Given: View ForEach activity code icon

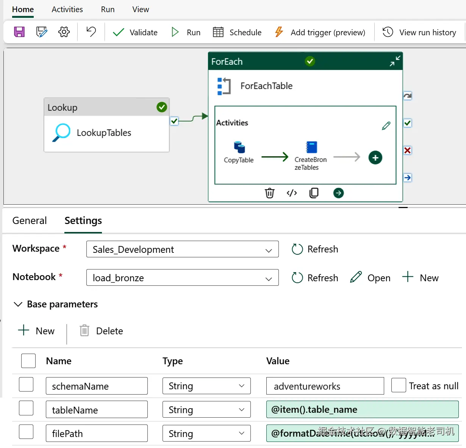Looking at the screenshot, I should point(292,193).
